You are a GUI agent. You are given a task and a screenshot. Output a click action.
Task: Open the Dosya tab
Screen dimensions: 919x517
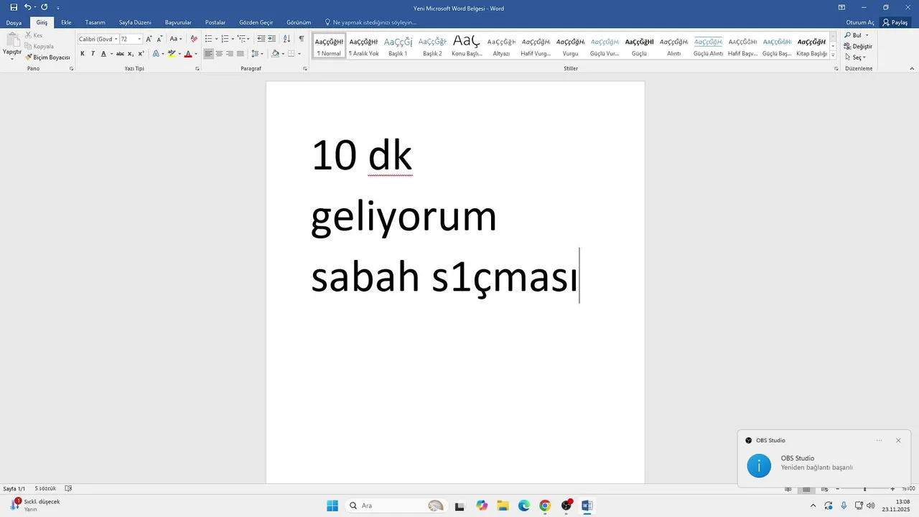pos(14,22)
